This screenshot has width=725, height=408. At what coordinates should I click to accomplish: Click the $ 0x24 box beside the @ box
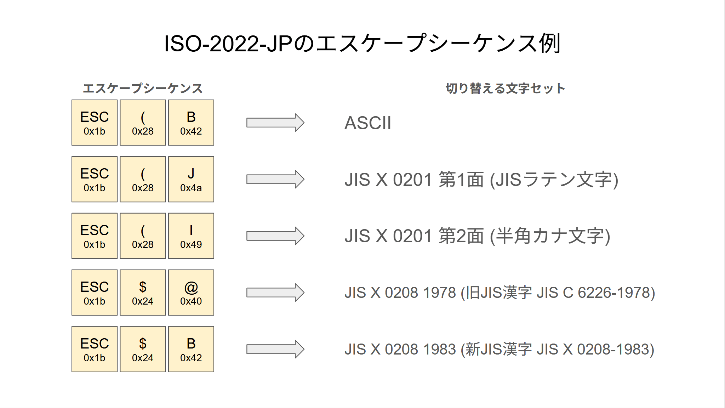point(143,293)
